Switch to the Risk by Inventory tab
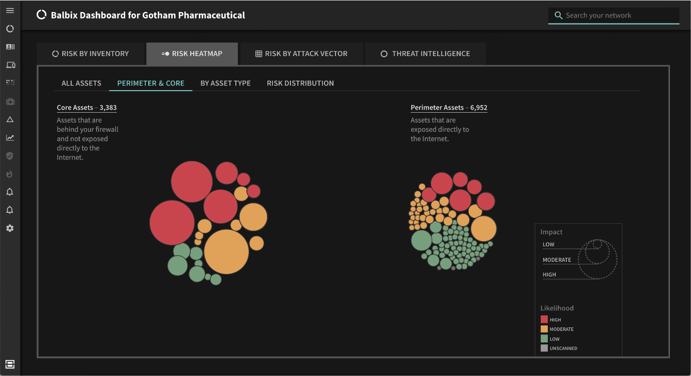 pos(90,54)
